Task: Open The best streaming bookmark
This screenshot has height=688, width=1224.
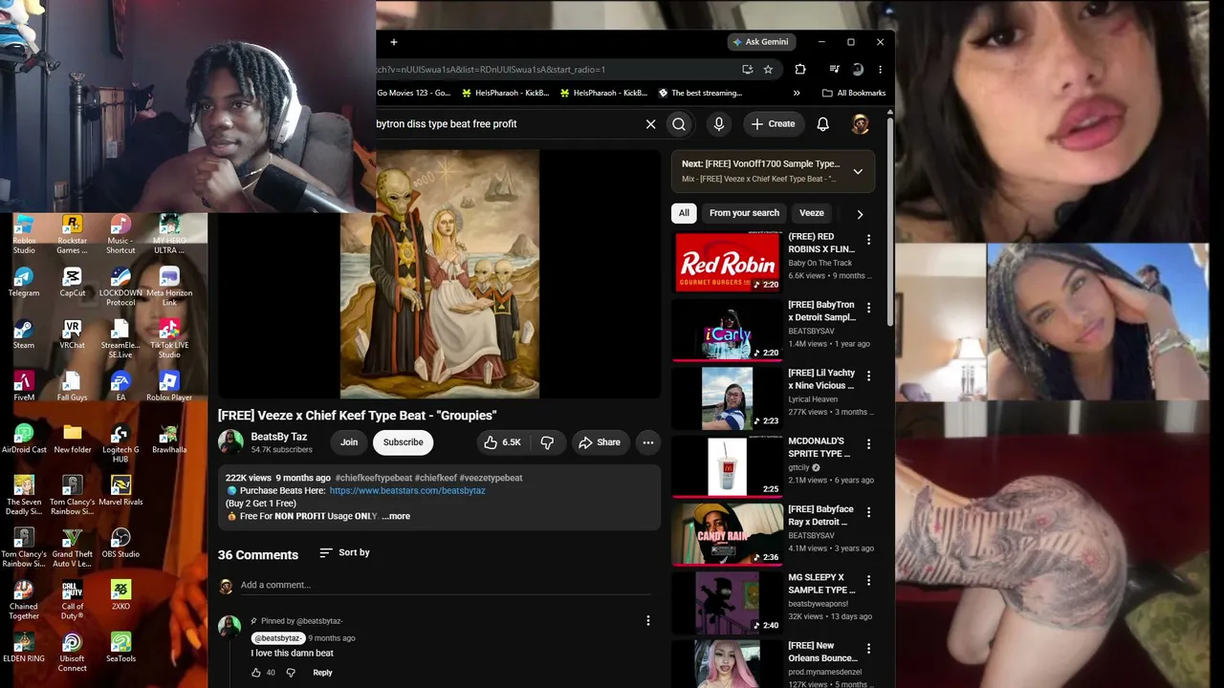Action: click(701, 93)
